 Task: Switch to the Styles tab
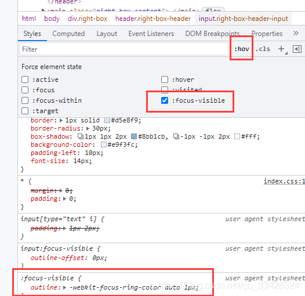click(x=32, y=34)
